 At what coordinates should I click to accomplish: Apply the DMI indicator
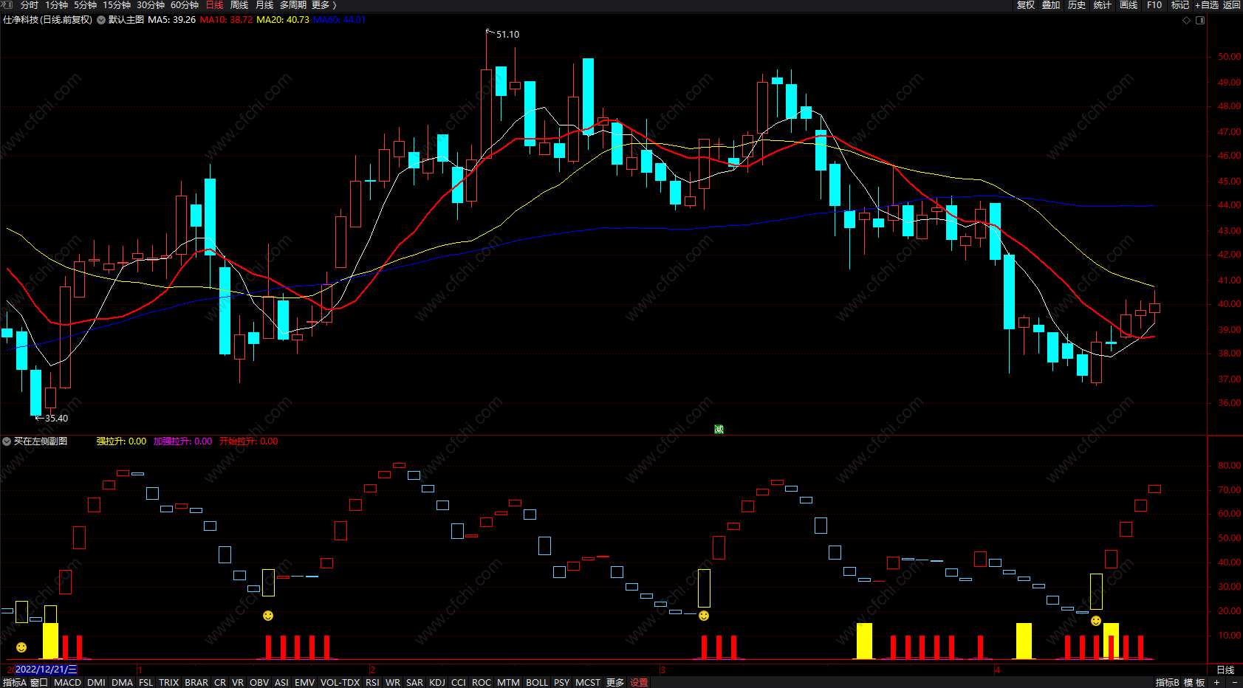pos(96,683)
